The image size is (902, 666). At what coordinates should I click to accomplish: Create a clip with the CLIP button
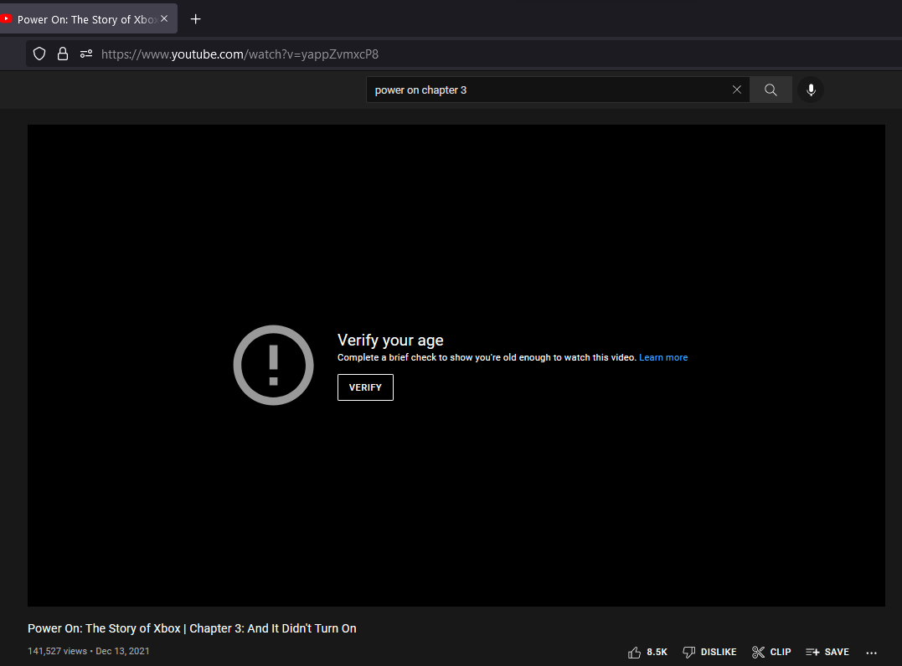[x=771, y=653]
